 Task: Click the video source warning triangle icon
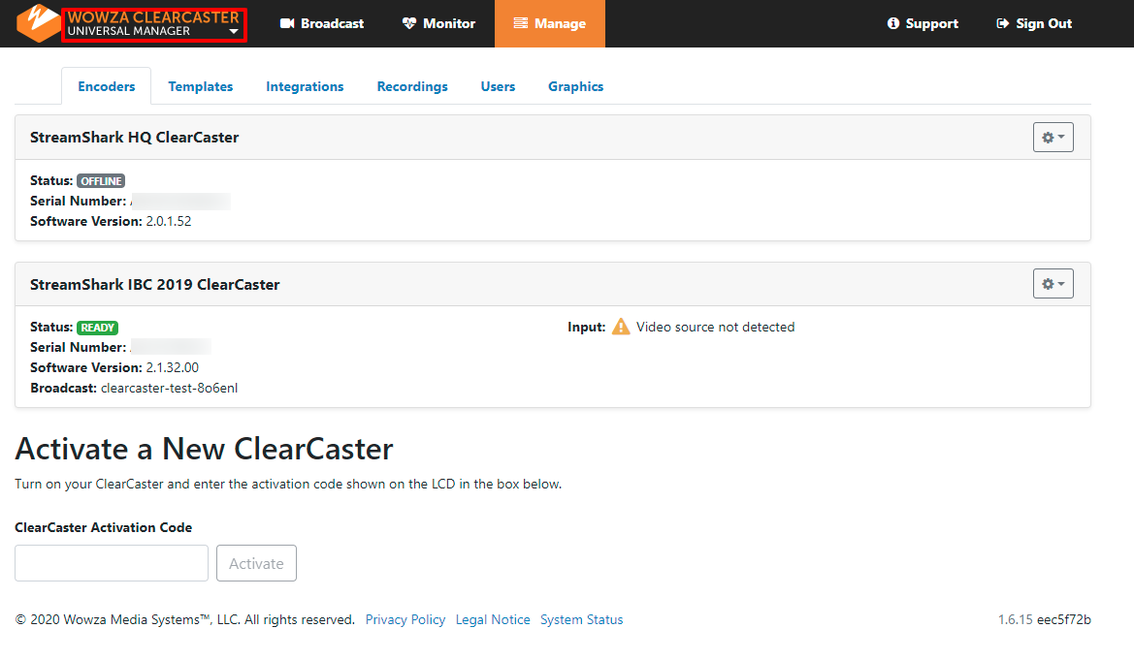pyautogui.click(x=621, y=327)
